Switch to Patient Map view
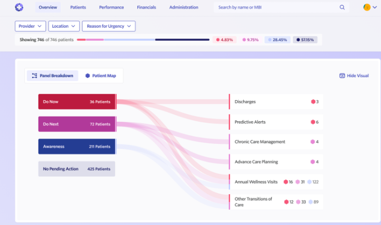Viewport: 381px width, 225px height. pyautogui.click(x=100, y=76)
